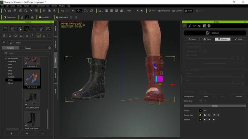Open the Plugins menu

(62, 6)
